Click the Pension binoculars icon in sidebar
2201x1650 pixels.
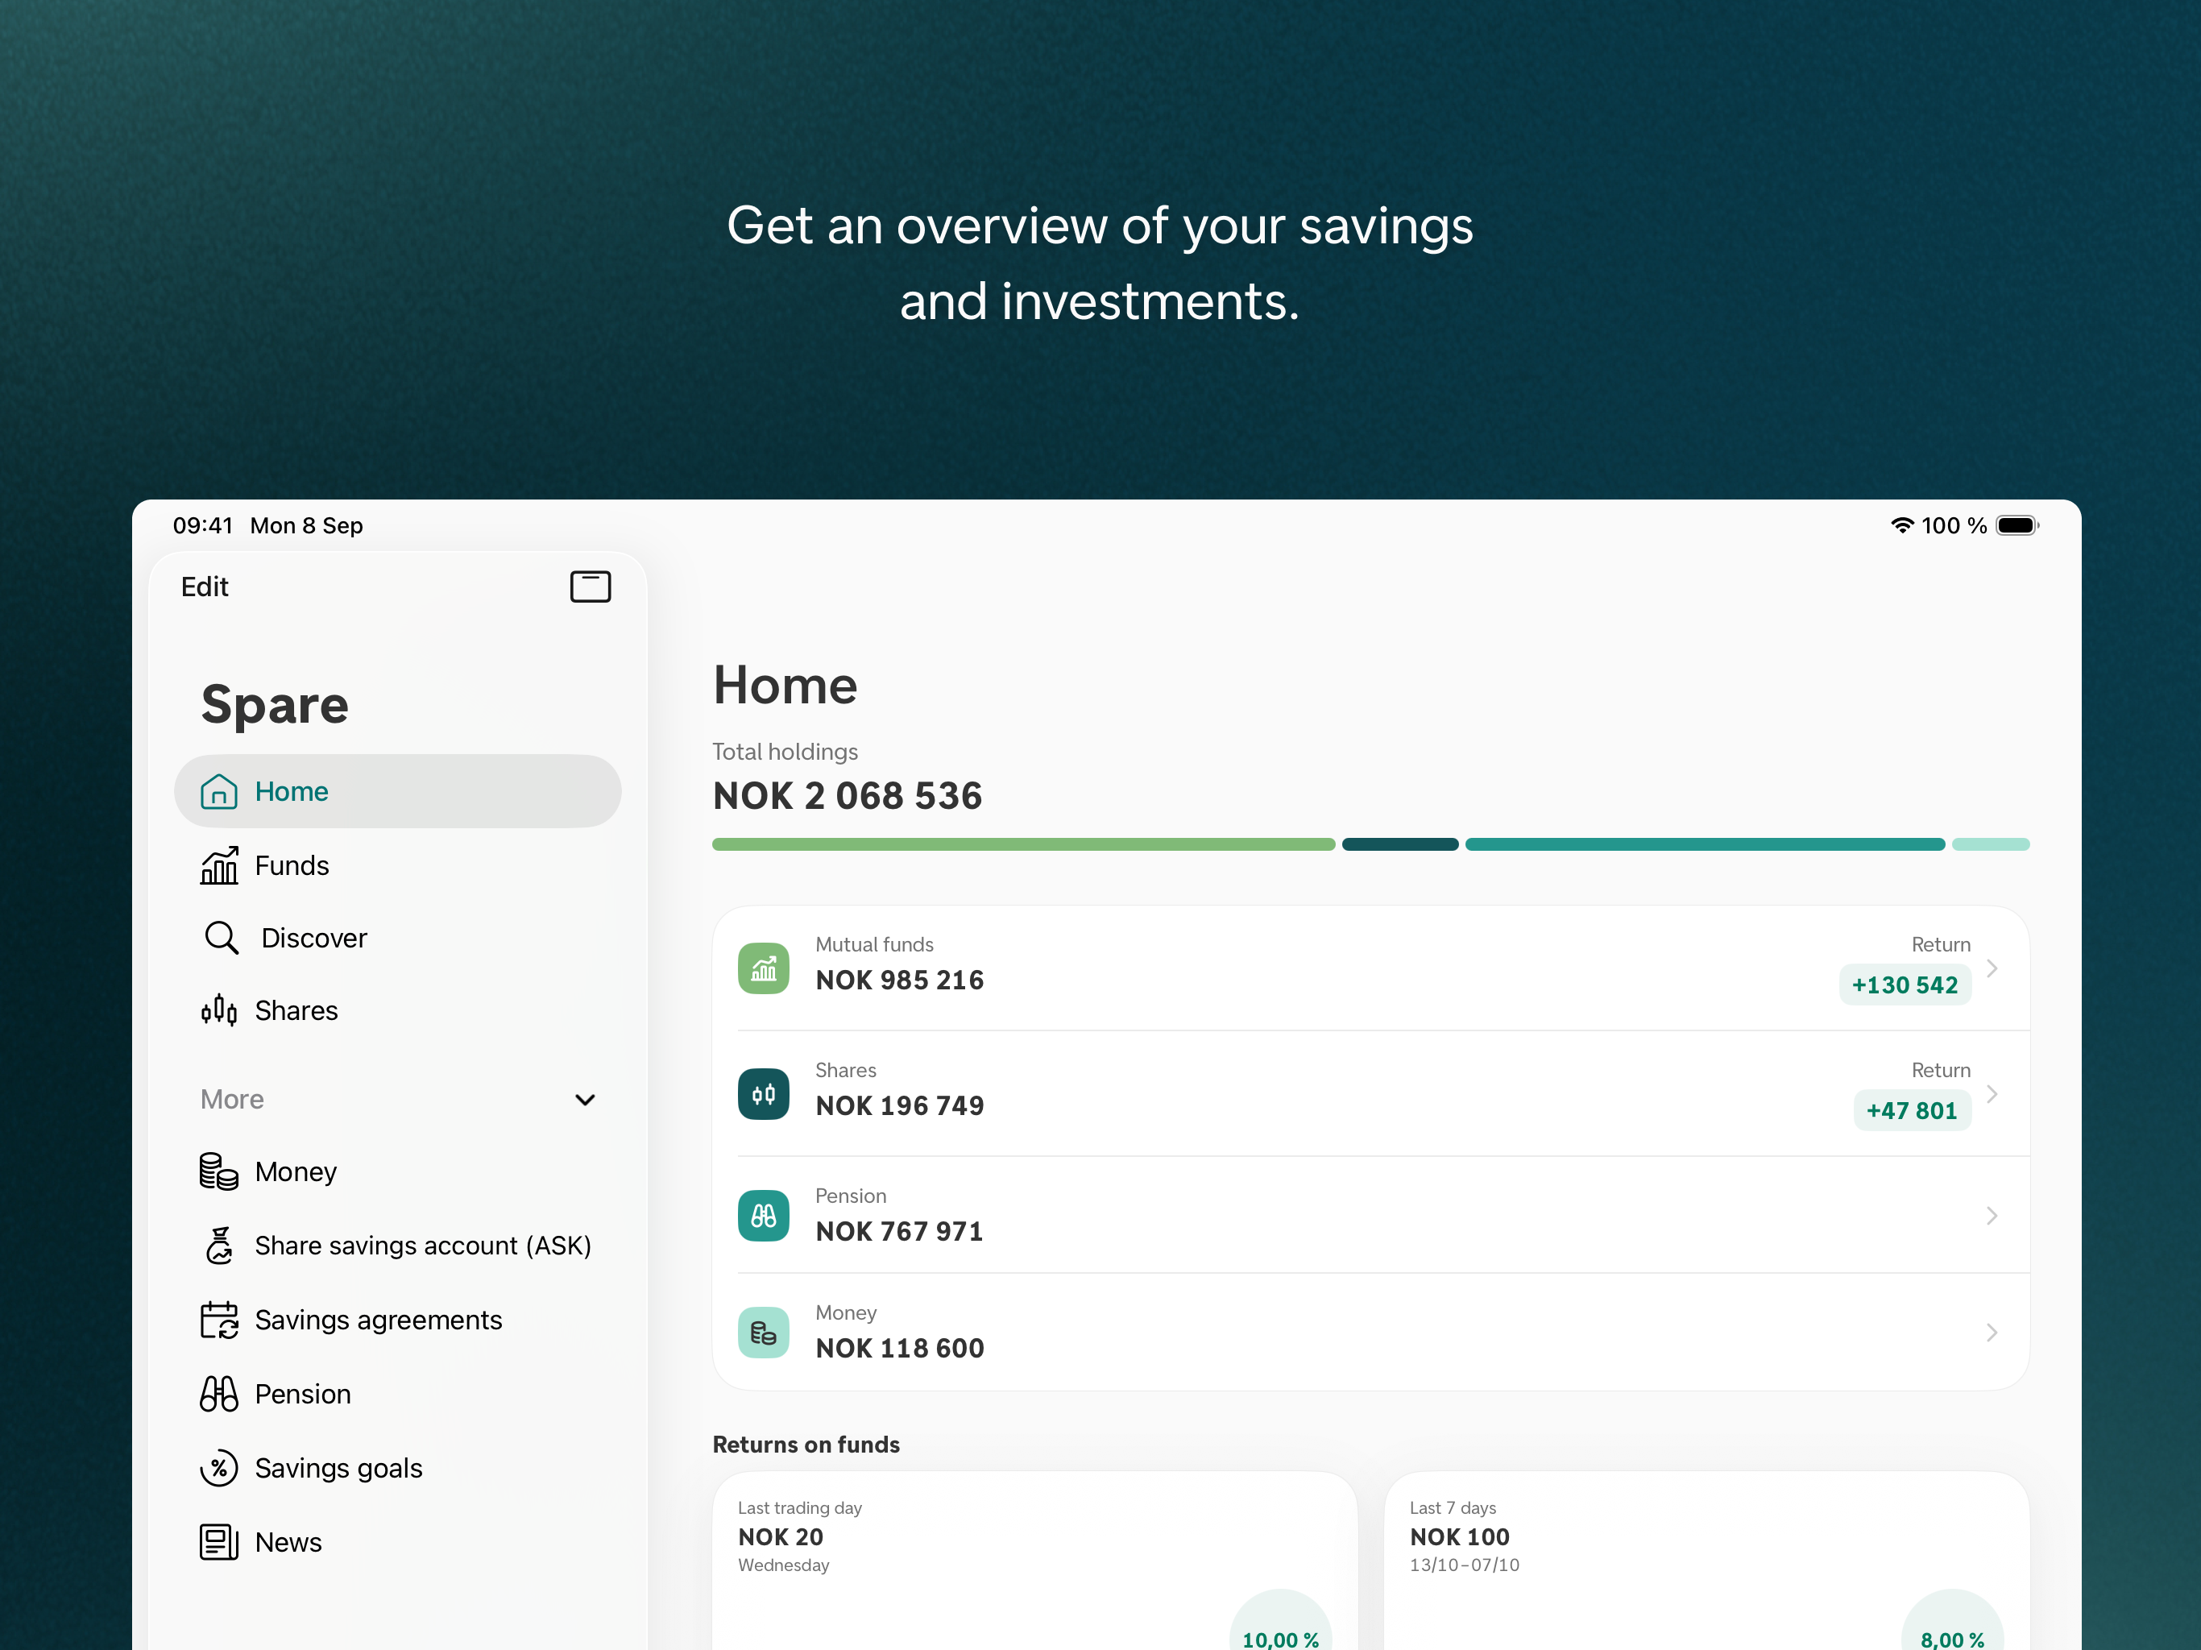point(219,1393)
